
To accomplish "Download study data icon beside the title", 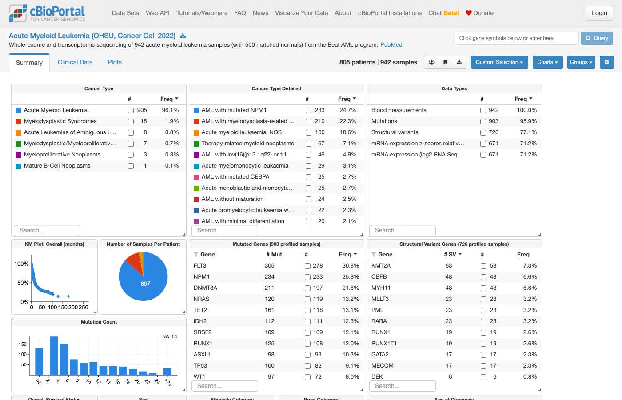I will [183, 36].
